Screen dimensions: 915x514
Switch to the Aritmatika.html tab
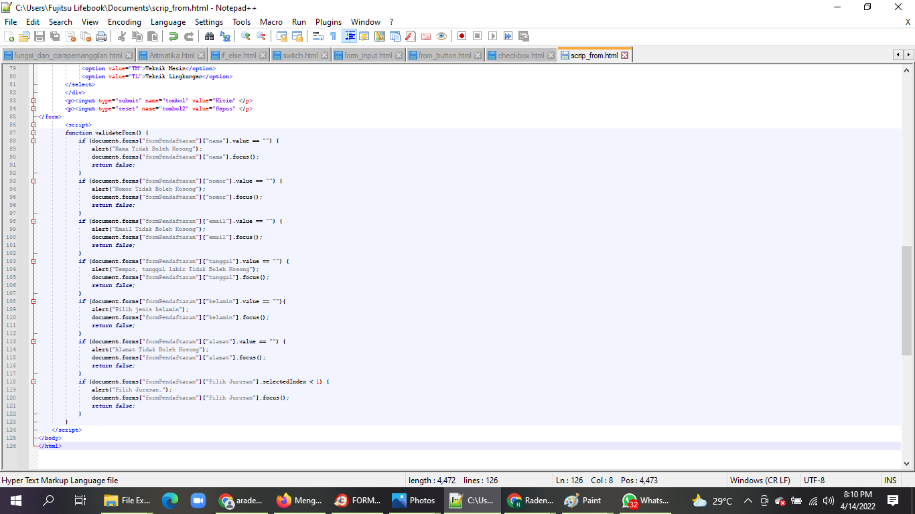click(172, 56)
